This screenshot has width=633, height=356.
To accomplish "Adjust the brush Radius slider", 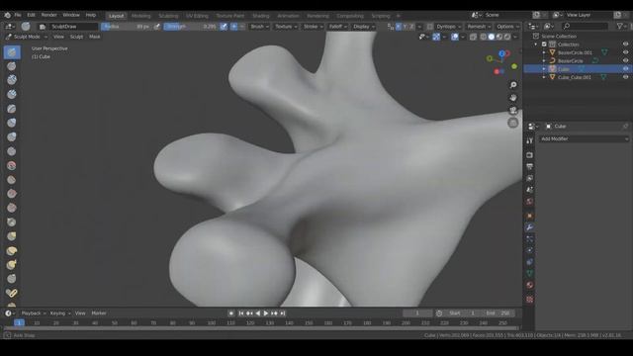I will pos(126,27).
